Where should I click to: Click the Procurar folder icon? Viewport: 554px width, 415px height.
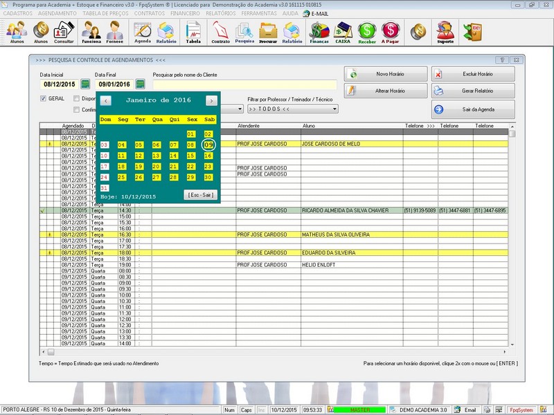click(268, 32)
